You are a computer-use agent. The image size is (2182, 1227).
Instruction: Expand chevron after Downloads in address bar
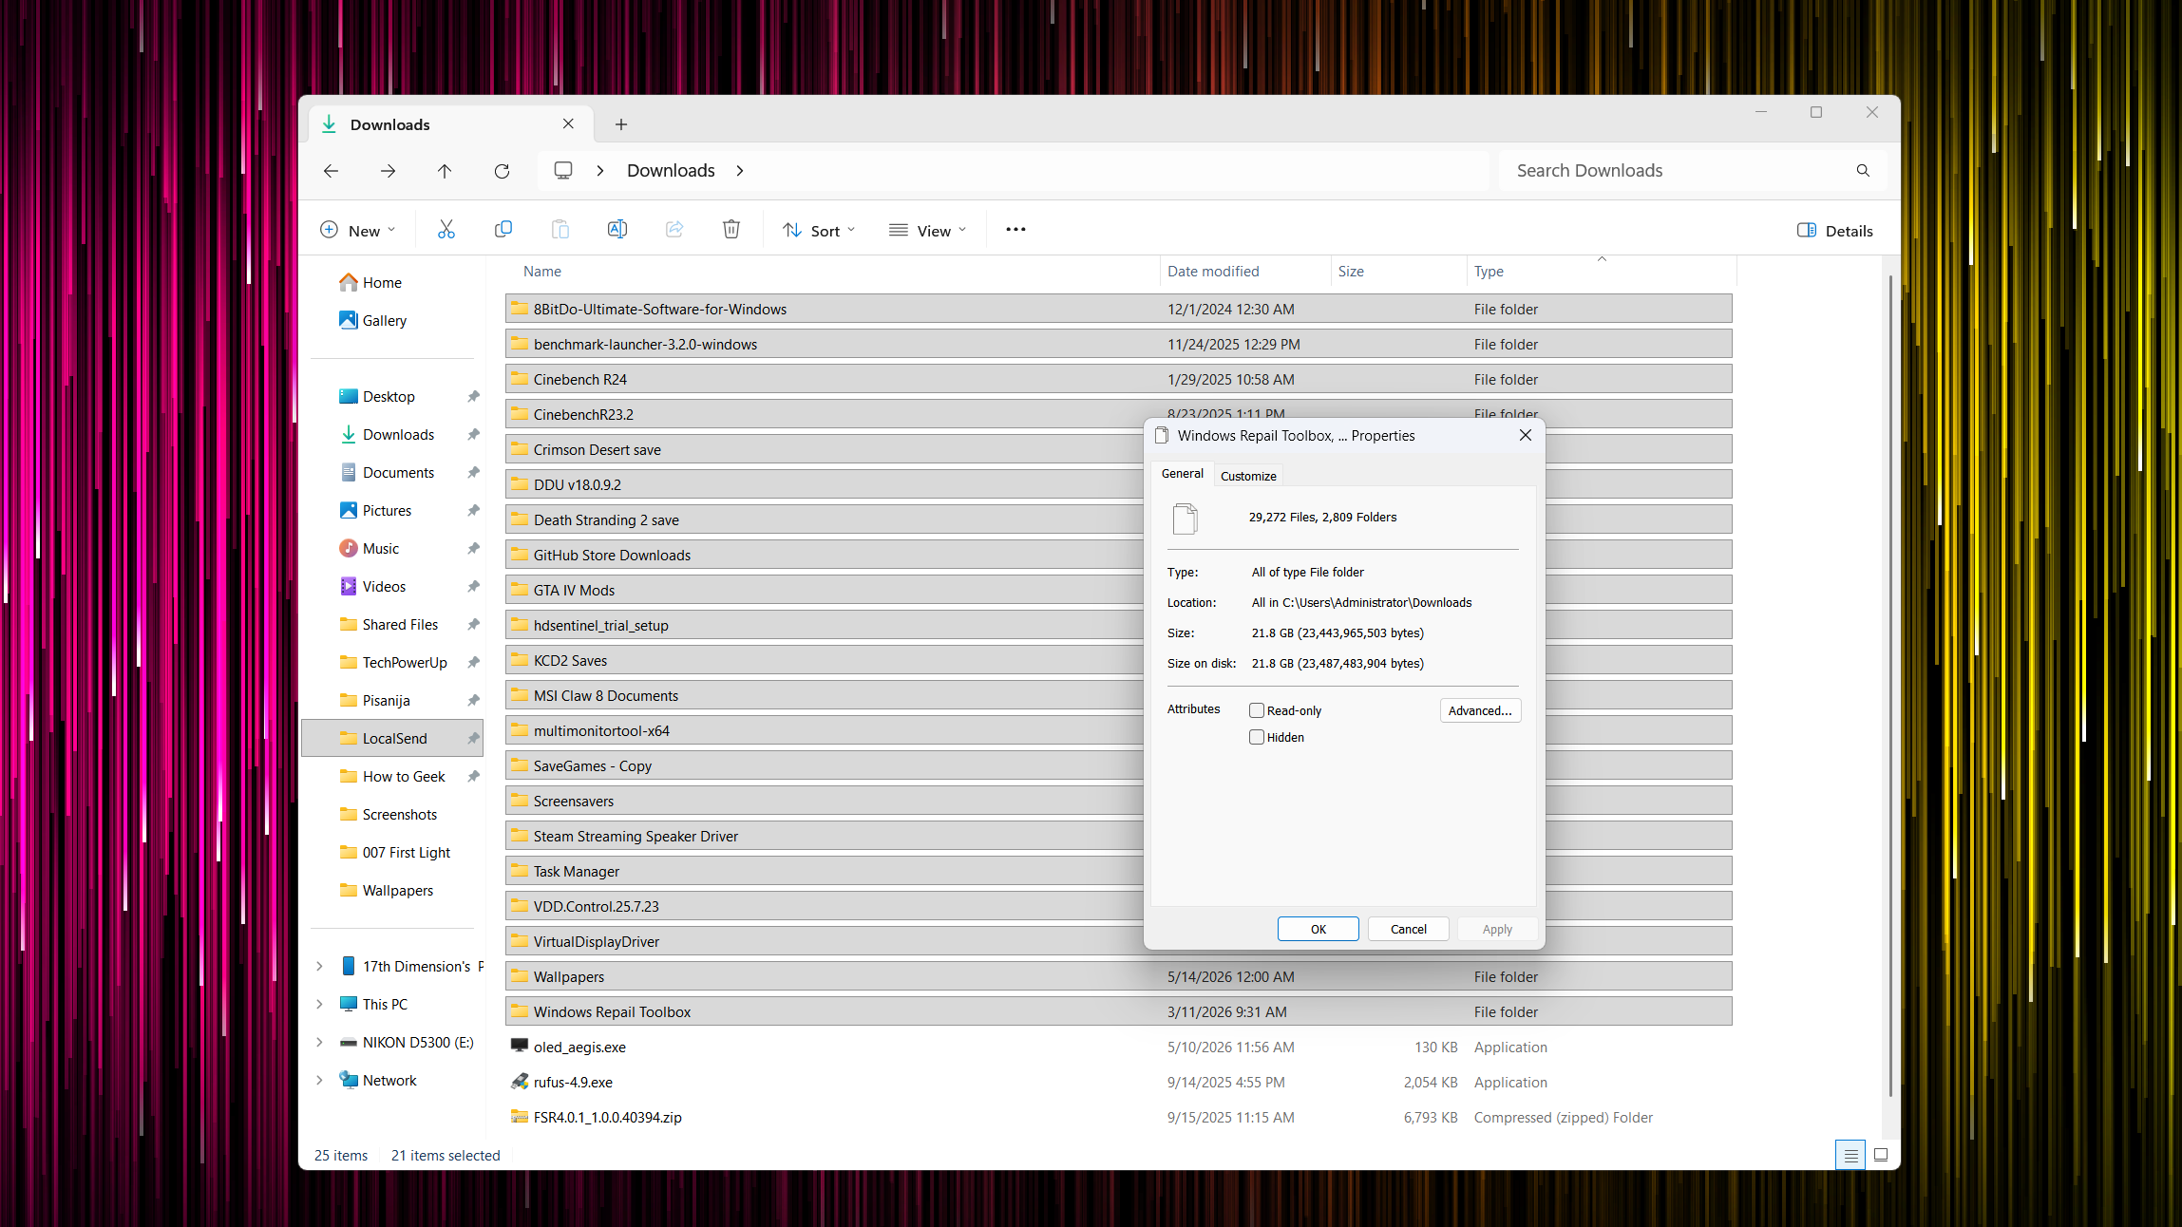(x=740, y=171)
